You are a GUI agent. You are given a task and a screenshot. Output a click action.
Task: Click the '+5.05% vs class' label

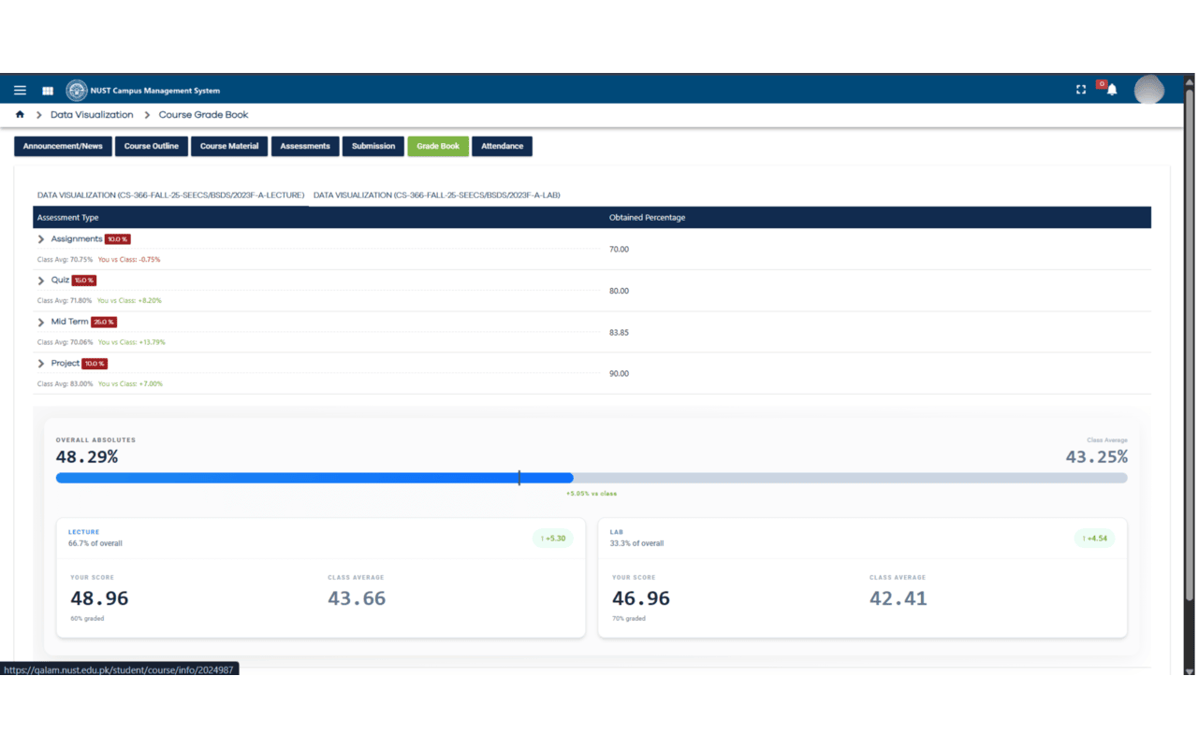[x=592, y=493]
